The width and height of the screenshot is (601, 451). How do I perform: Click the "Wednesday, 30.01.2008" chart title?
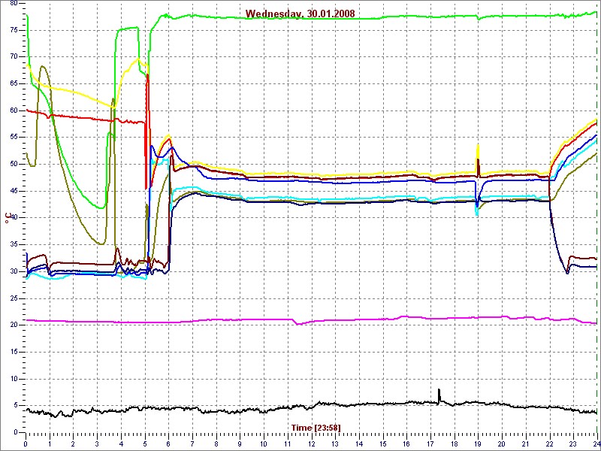coord(300,14)
